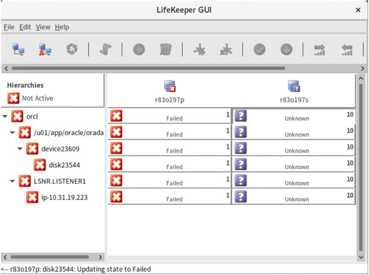This screenshot has height=275, width=369.
Task: Click the Not Active status icon under Hierarchies
Action: coord(13,98)
